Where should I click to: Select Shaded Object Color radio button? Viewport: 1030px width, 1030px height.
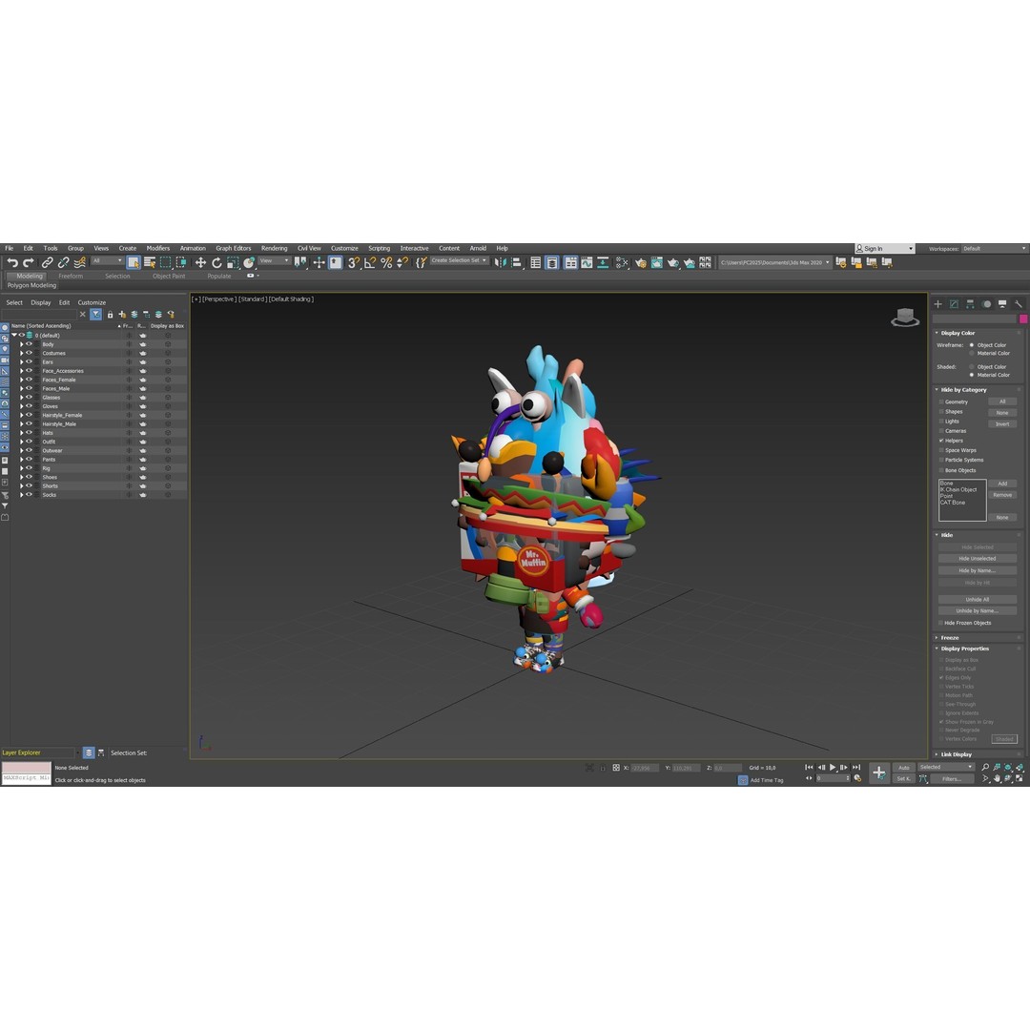tap(972, 366)
